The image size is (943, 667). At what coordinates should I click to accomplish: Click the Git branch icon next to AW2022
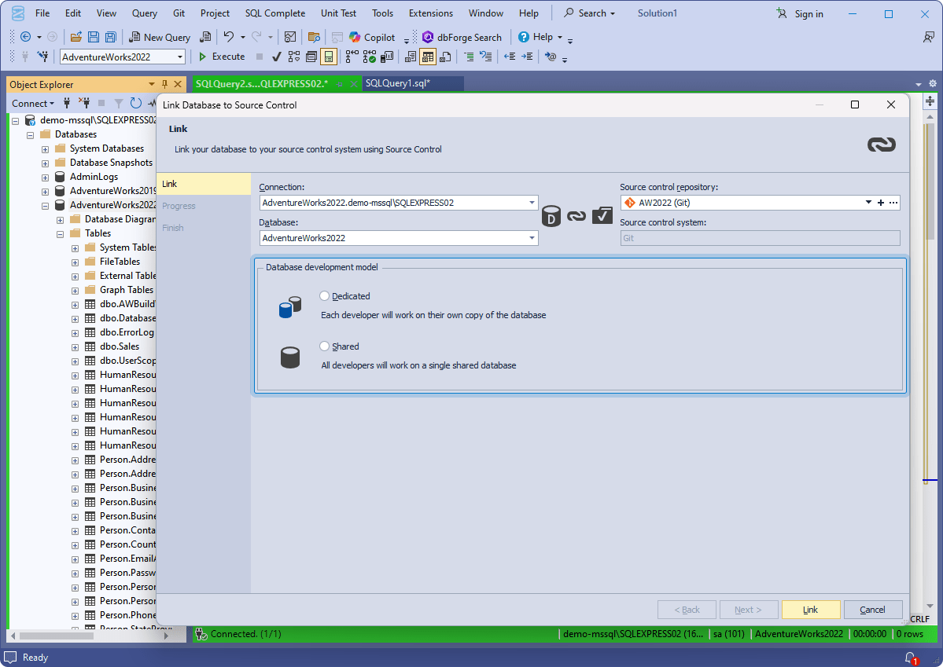point(630,202)
